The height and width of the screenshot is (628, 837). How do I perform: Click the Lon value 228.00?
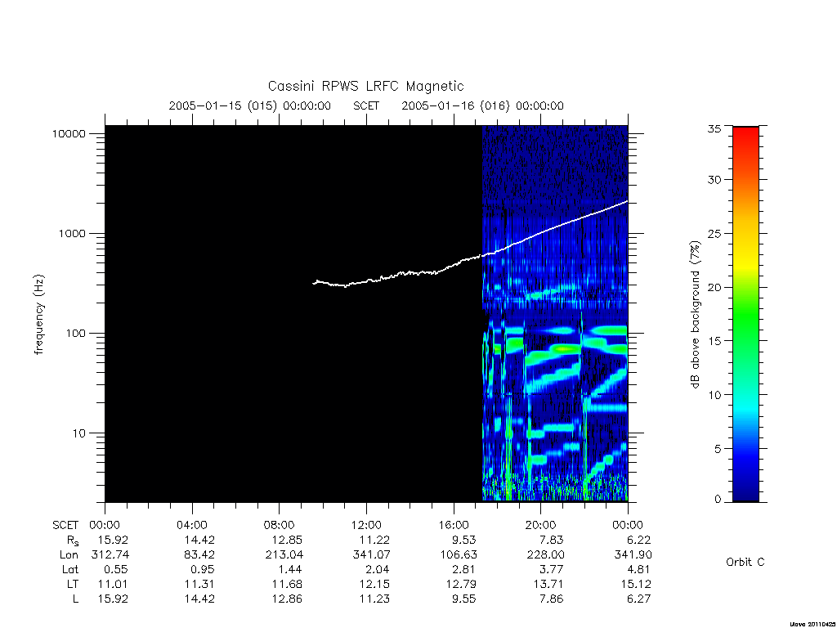[545, 554]
